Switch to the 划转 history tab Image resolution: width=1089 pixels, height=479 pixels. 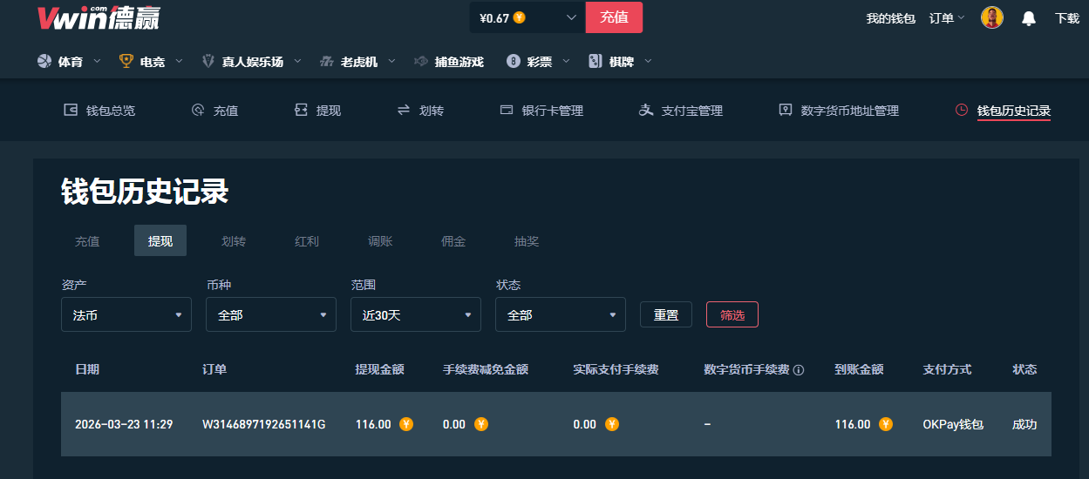point(234,241)
